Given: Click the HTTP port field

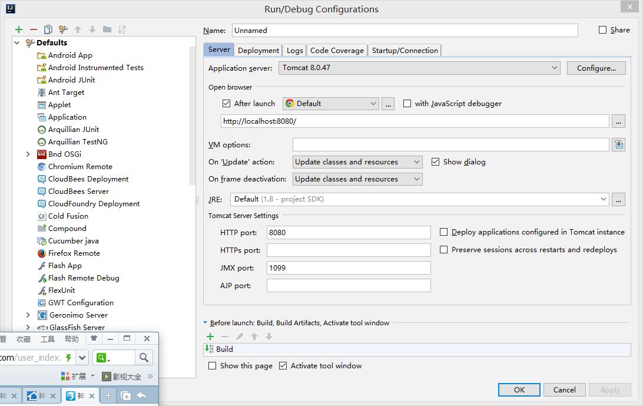Looking at the screenshot, I should tap(349, 232).
